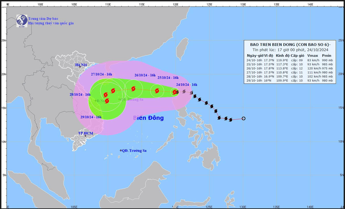The width and height of the screenshot is (345, 209).
Task: Click the Hà Nội city marker dot
Action: pos(80,67)
